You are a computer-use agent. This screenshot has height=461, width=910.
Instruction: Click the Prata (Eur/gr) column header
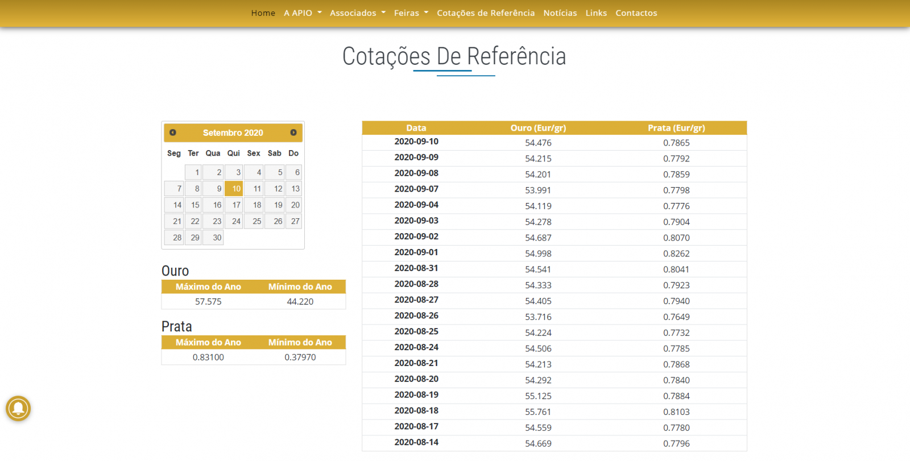pos(676,128)
